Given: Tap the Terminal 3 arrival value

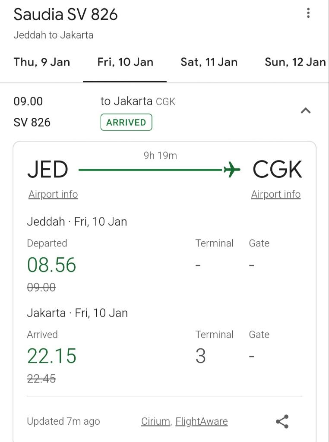Looking at the screenshot, I should pos(201,356).
